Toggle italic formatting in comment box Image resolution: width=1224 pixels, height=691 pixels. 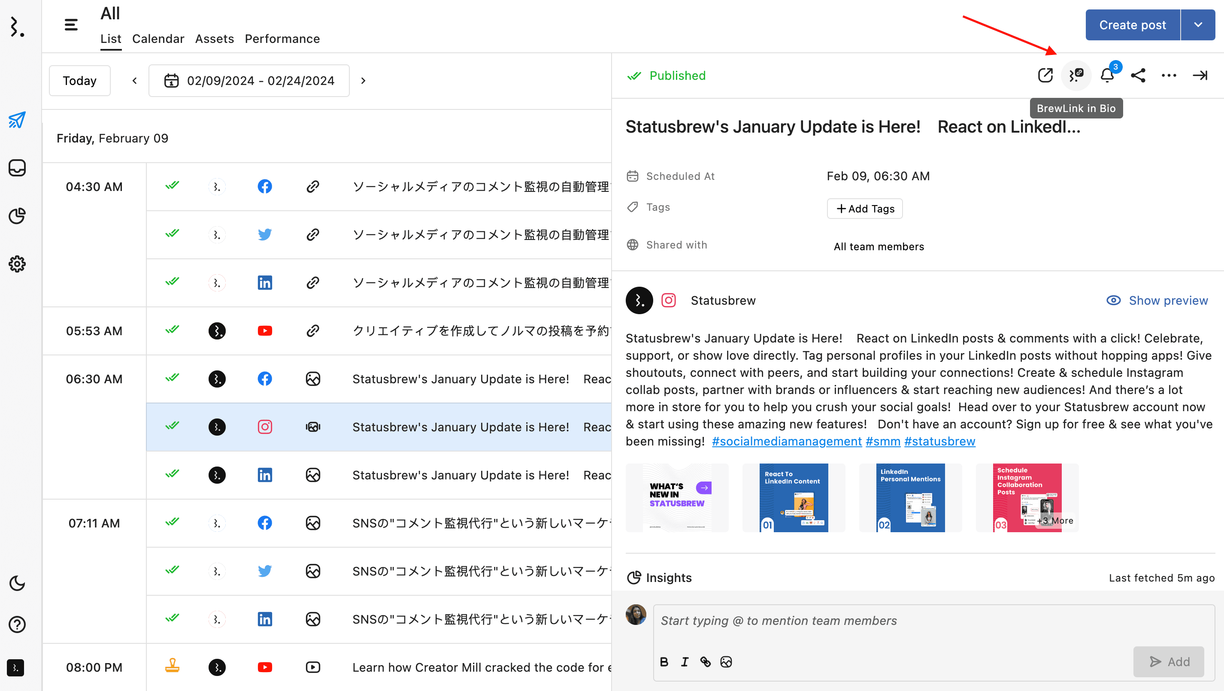(685, 661)
